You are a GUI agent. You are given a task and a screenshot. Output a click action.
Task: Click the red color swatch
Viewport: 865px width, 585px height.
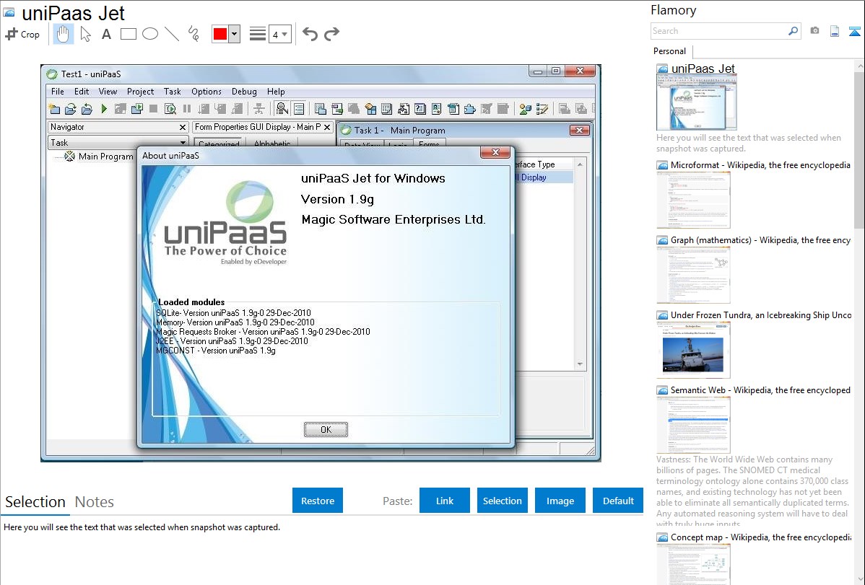220,34
